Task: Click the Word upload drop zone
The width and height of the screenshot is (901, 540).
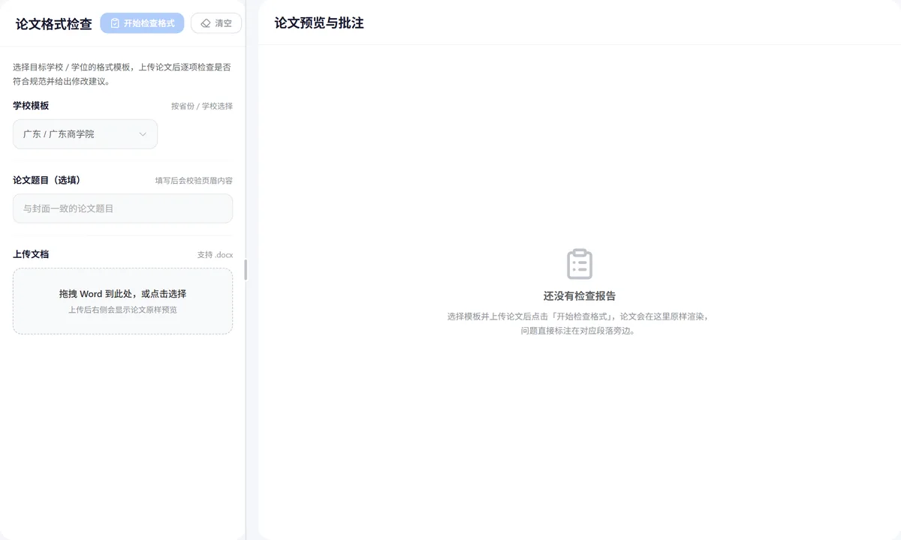Action: pyautogui.click(x=122, y=301)
